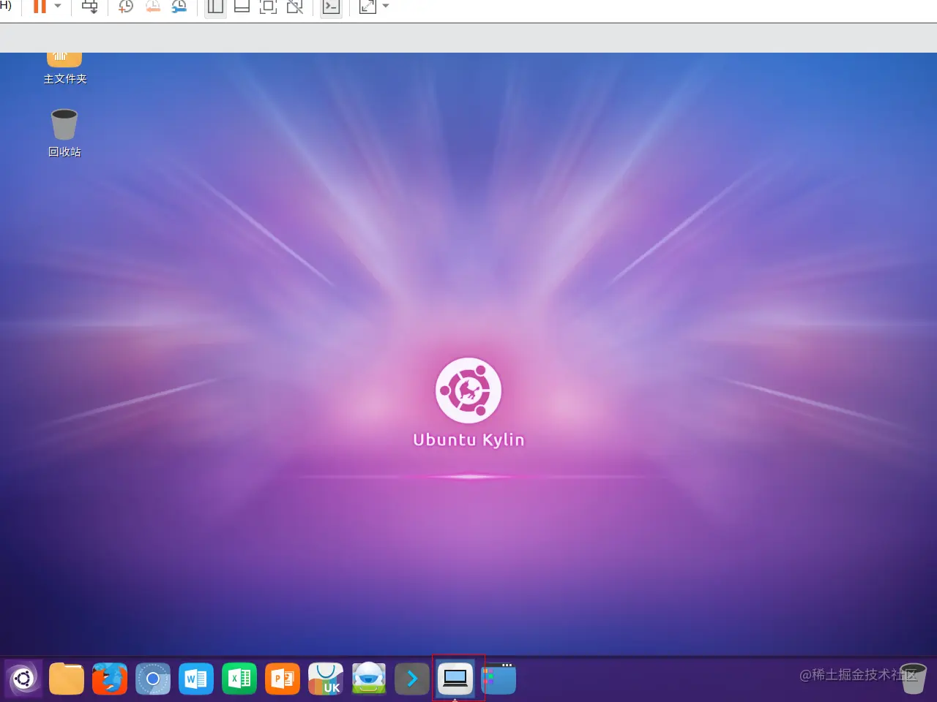Open the trash can in the dock

tap(913, 679)
